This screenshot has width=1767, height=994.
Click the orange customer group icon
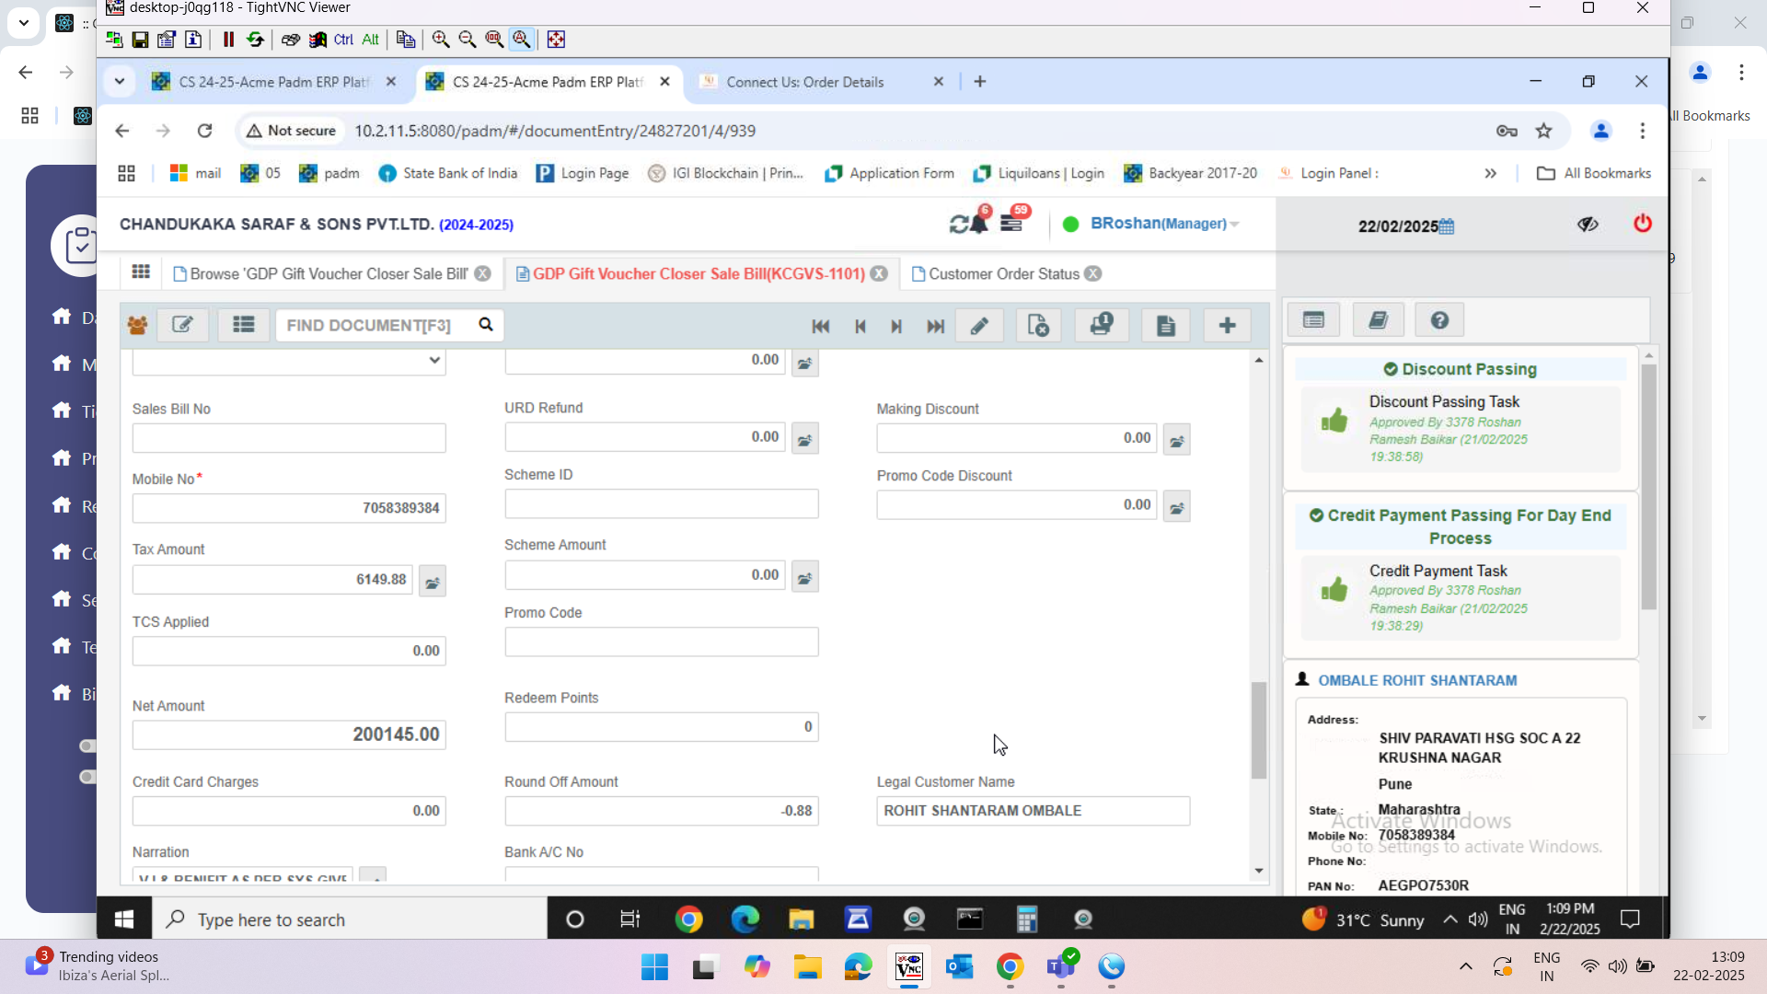point(137,326)
